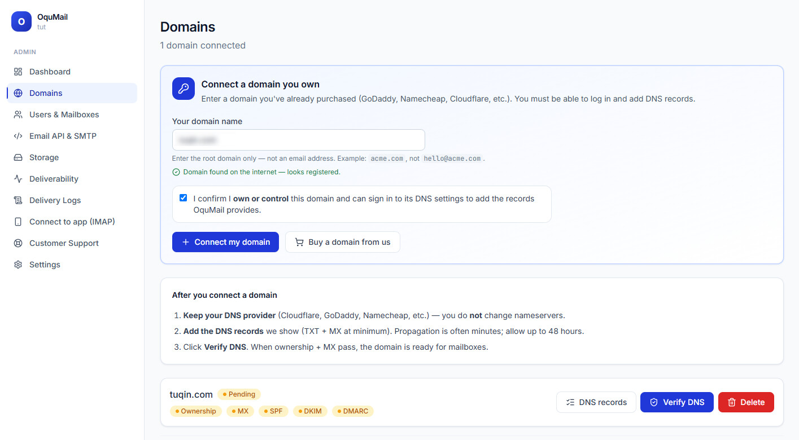
Task: Click the trash icon on Delete
Action: coord(732,402)
